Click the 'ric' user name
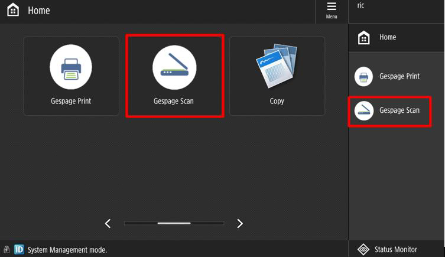This screenshot has width=445, height=258. pyautogui.click(x=360, y=5)
